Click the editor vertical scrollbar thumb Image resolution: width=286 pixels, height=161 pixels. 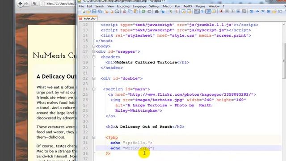(284, 61)
